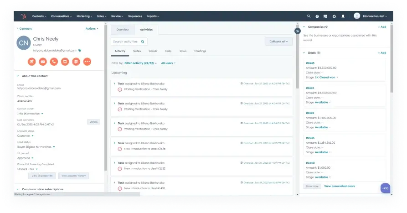The image size is (407, 213).
Task: Click View all properties
Action: click(x=42, y=176)
